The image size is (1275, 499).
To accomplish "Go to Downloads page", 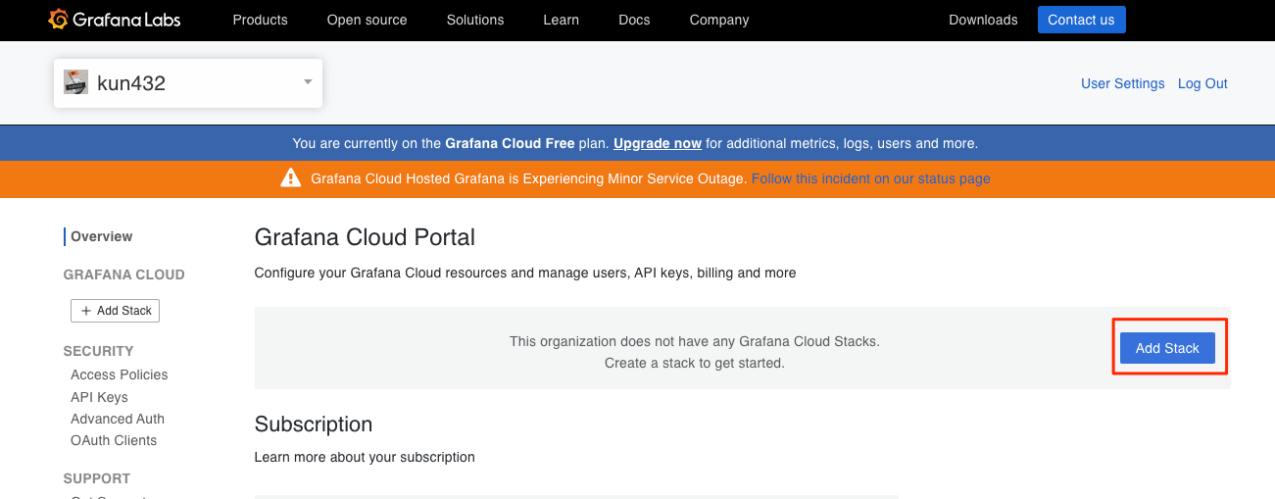I will point(983,20).
